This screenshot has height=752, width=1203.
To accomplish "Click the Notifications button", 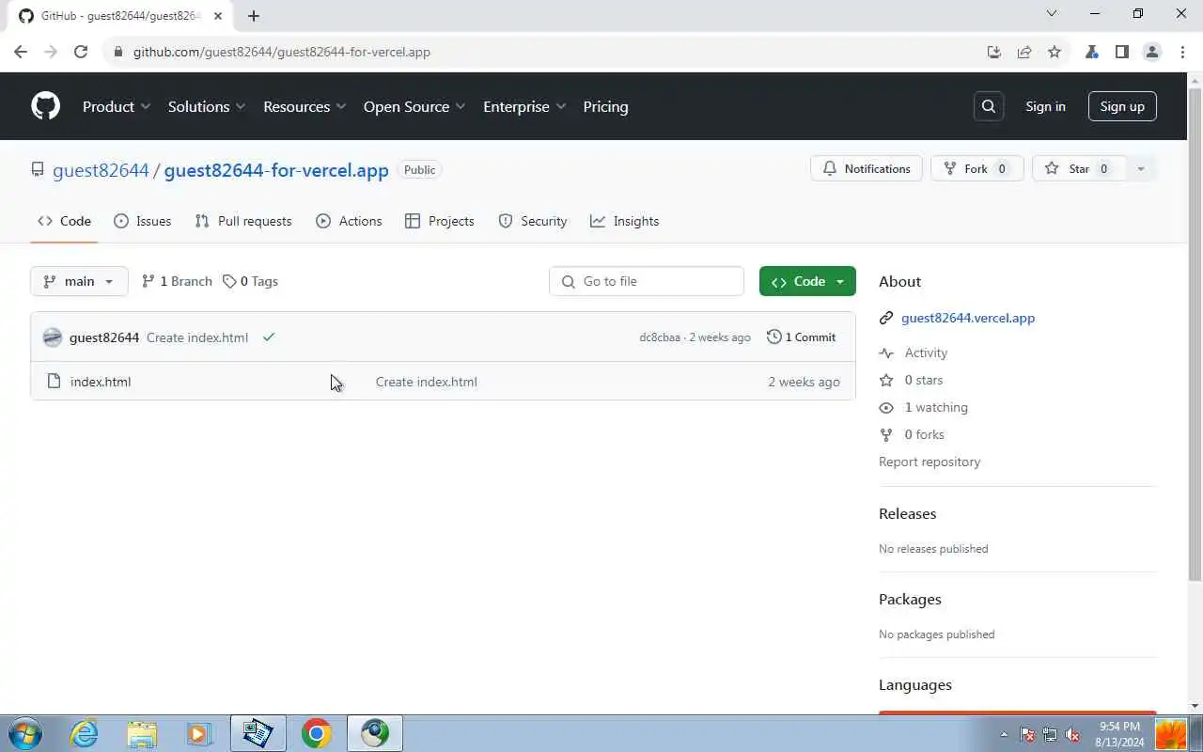I will click(x=867, y=169).
